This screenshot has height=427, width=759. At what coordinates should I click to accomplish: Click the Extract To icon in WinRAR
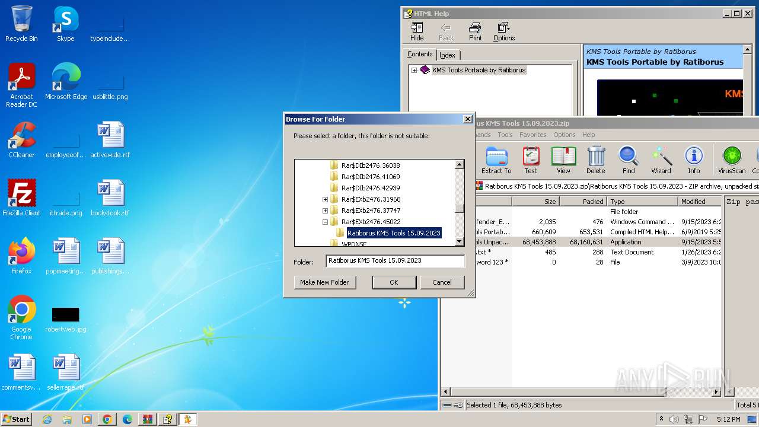tap(496, 160)
